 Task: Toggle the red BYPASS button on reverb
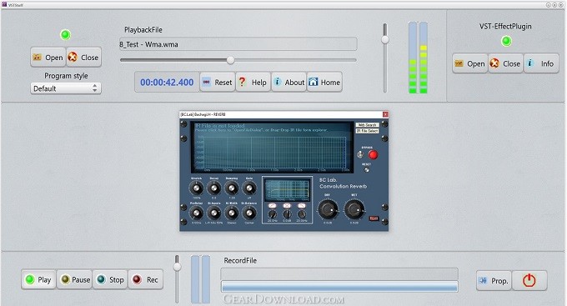pos(373,155)
